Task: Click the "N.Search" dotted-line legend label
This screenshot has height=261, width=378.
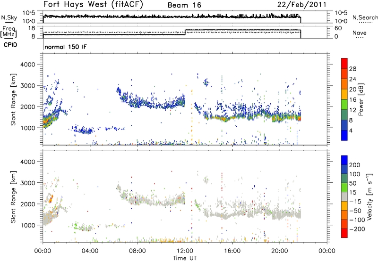Action: pos(365,17)
